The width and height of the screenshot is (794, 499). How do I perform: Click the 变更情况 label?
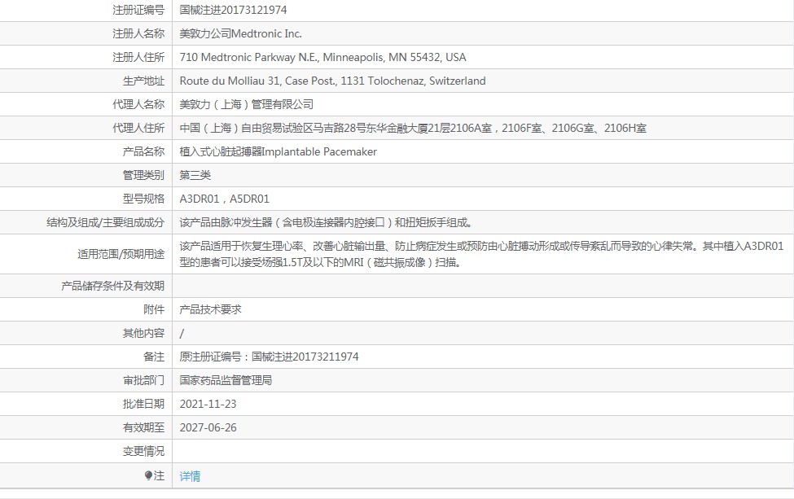click(x=144, y=452)
